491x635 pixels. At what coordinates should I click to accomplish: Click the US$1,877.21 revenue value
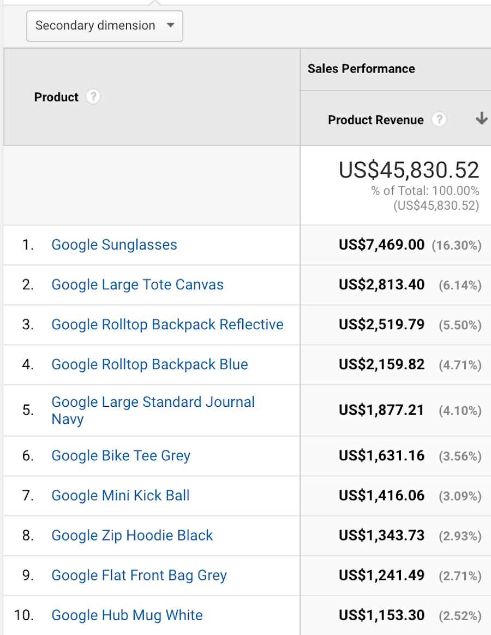coord(381,410)
